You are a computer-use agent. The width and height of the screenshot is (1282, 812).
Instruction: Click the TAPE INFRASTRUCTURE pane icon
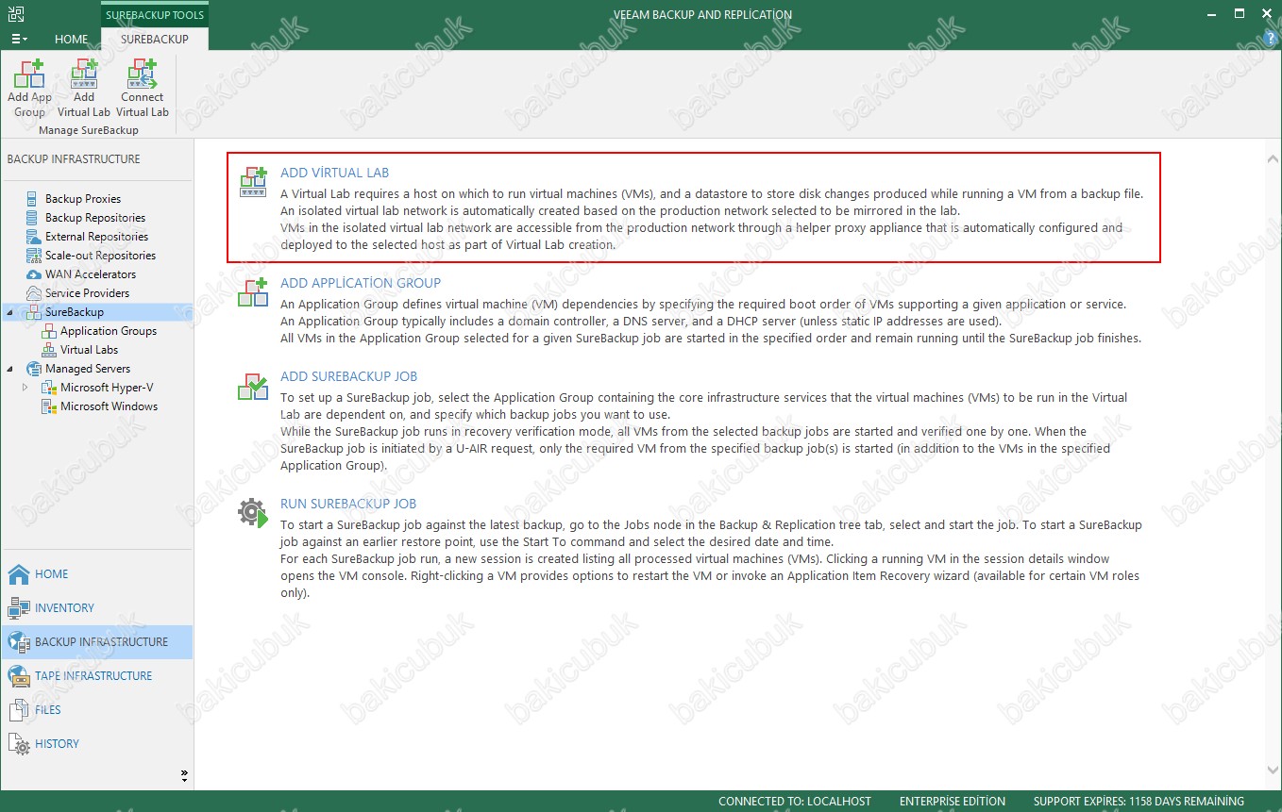(19, 676)
